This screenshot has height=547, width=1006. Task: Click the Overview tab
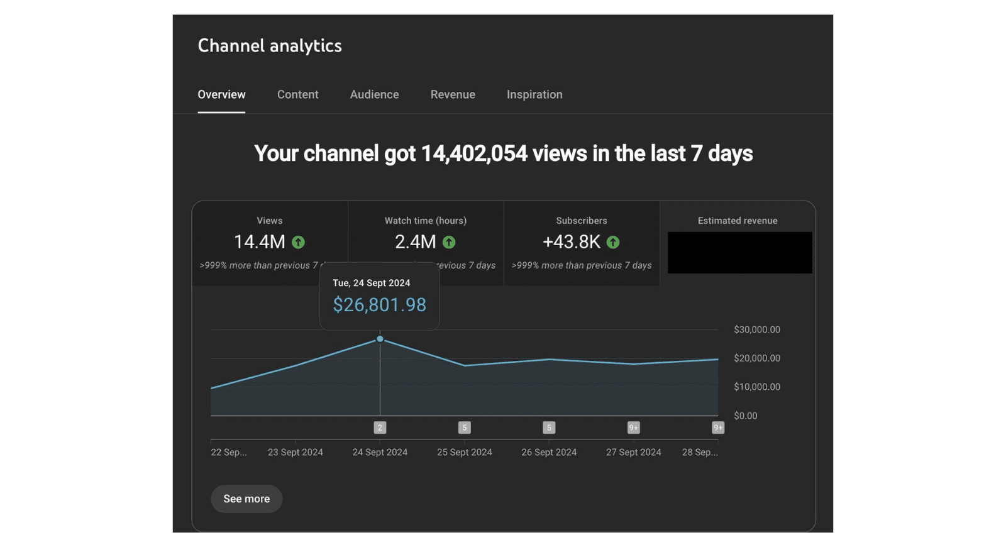221,94
